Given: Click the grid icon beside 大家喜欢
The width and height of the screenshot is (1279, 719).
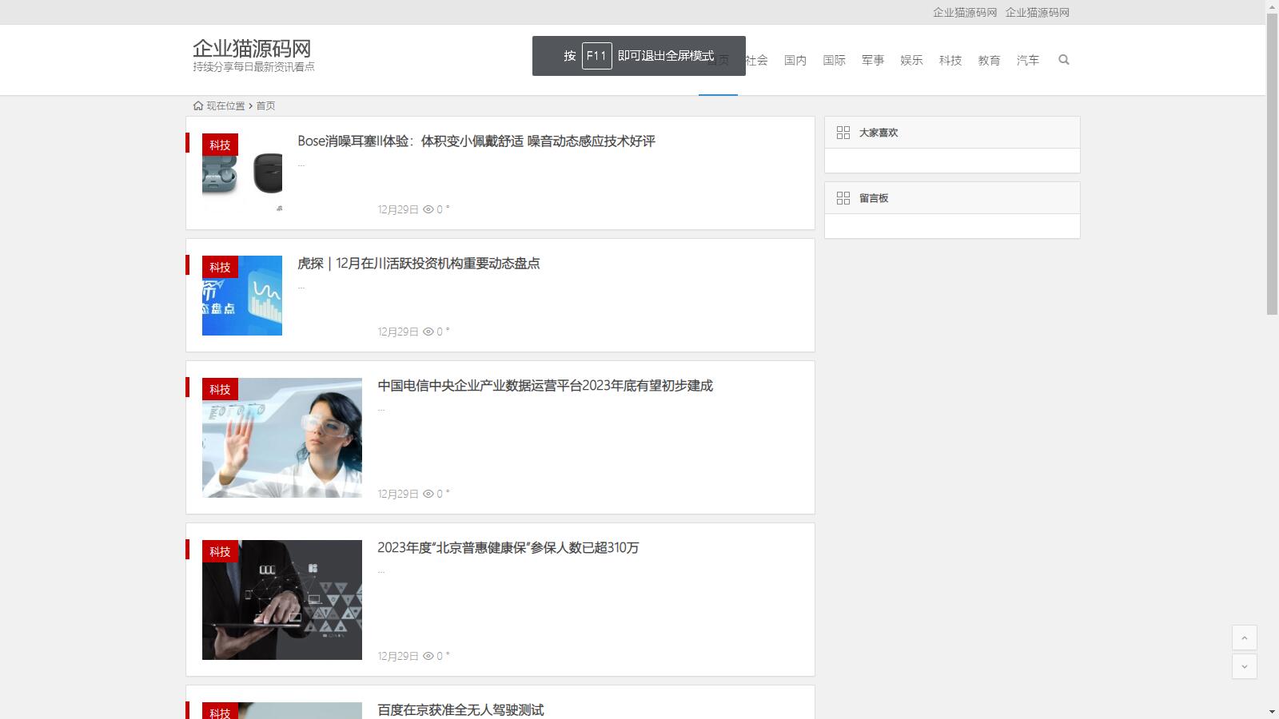Looking at the screenshot, I should point(843,133).
